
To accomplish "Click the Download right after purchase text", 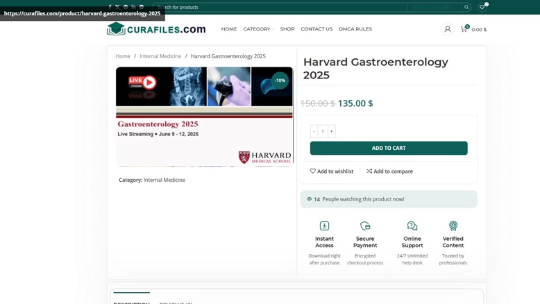I will click(324, 260).
